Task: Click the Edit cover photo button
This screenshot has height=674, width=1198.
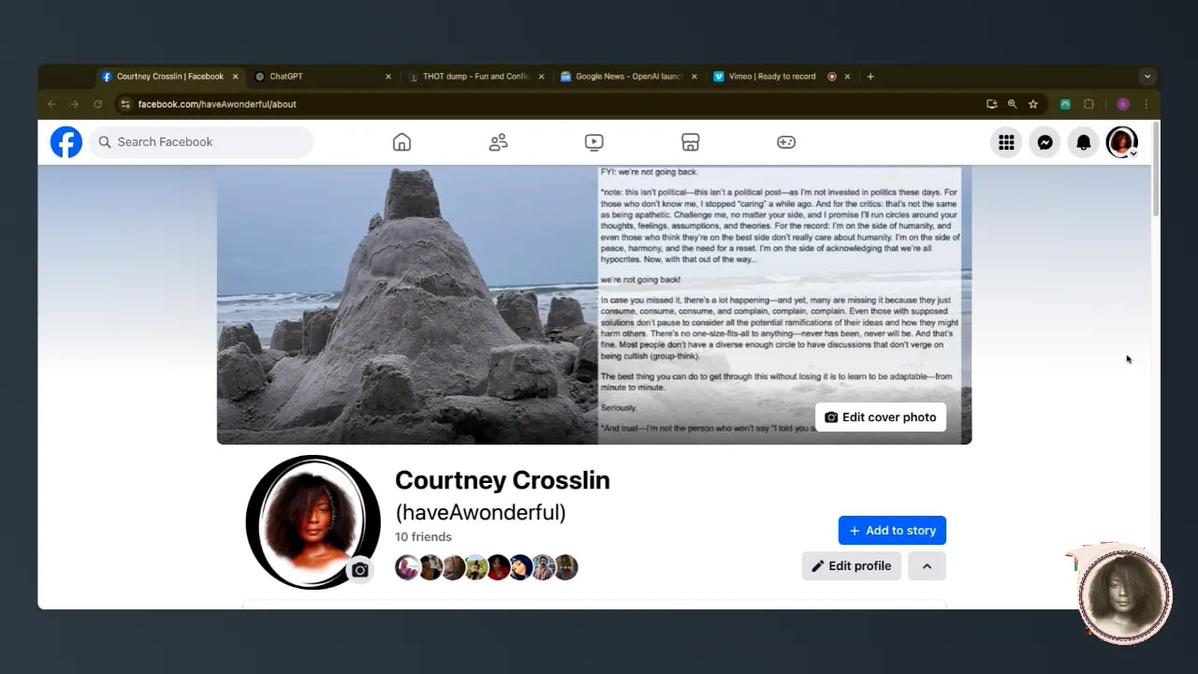Action: pyautogui.click(x=880, y=418)
